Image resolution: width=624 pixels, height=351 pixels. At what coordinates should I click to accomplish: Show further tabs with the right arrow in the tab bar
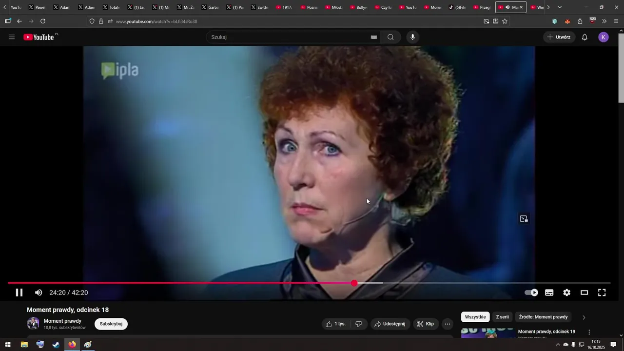pyautogui.click(x=548, y=7)
